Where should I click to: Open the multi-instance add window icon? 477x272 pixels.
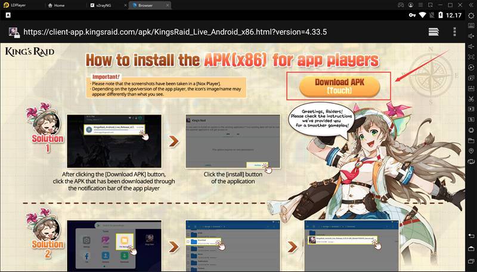[471, 78]
